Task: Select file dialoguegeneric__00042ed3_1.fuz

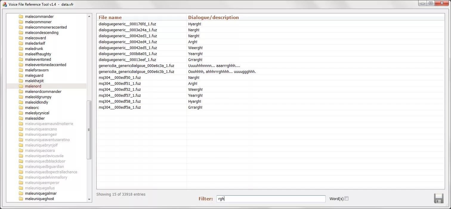Action: click(x=128, y=36)
